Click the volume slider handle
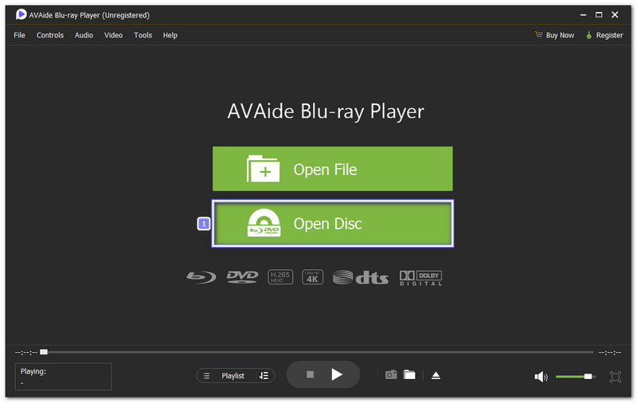This screenshot has width=637, height=403. (x=588, y=376)
